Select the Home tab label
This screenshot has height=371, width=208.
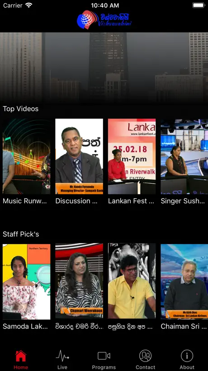click(21, 367)
